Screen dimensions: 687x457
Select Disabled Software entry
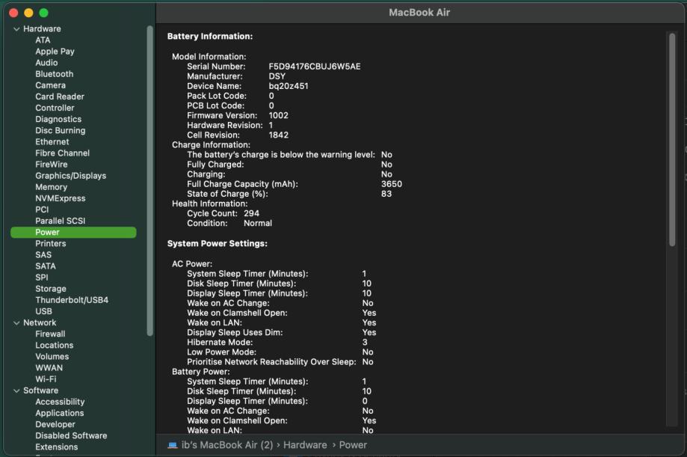(72, 436)
